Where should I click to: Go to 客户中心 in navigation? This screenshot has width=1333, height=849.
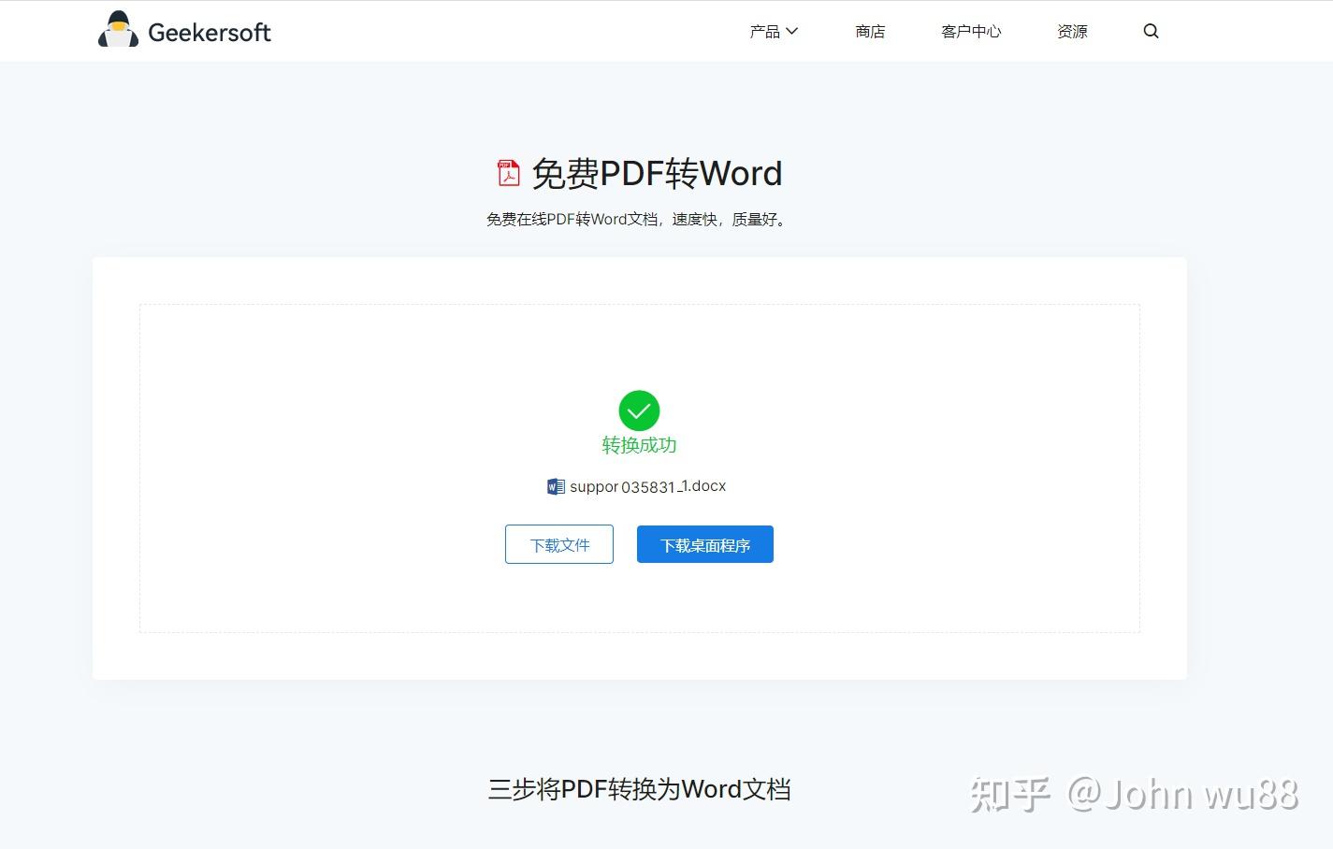pos(971,32)
